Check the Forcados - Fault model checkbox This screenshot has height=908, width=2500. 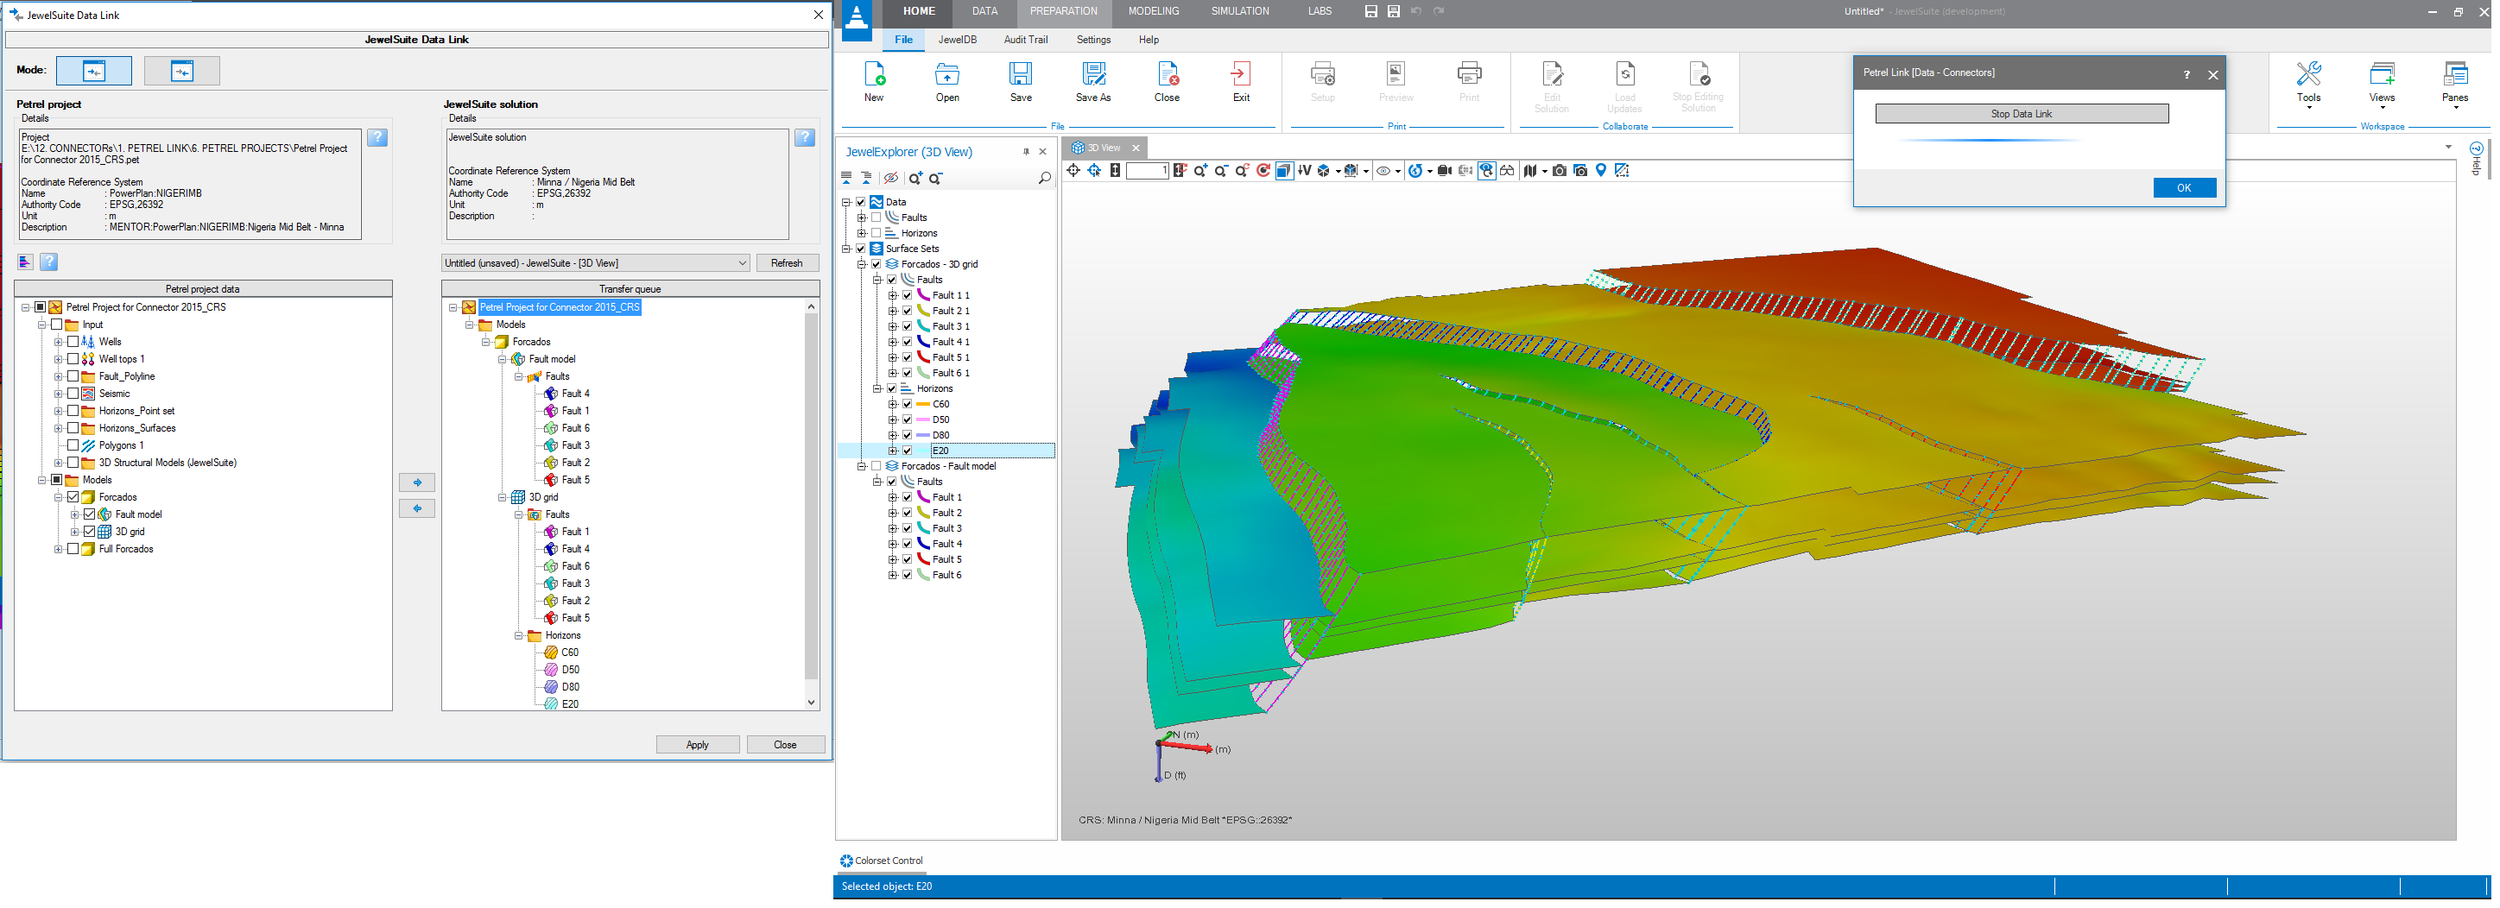pos(877,467)
